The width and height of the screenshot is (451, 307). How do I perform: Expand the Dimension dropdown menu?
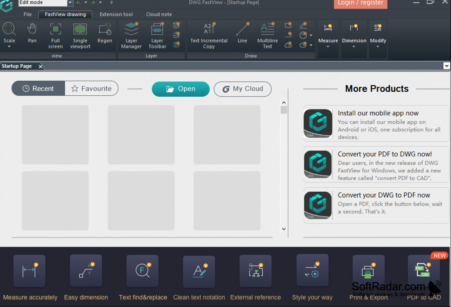click(354, 36)
